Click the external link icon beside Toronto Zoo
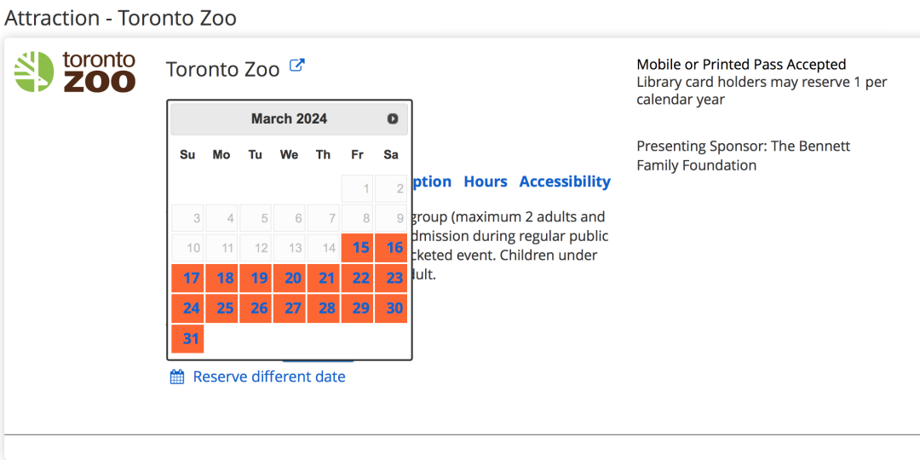Viewport: 920px width, 460px height. click(x=297, y=65)
